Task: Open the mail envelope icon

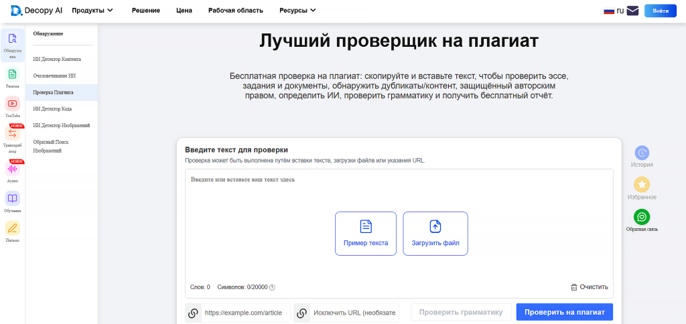Action: pos(632,11)
